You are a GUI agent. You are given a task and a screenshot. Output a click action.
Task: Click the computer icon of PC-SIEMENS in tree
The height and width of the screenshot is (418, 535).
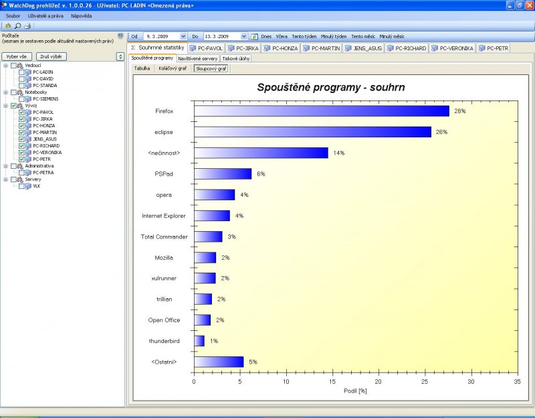28,99
